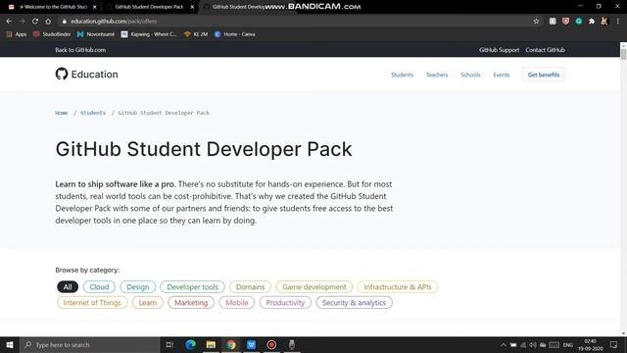The image size is (627, 353).
Task: Click the GitHub Octocat logo
Action: pyautogui.click(x=62, y=75)
